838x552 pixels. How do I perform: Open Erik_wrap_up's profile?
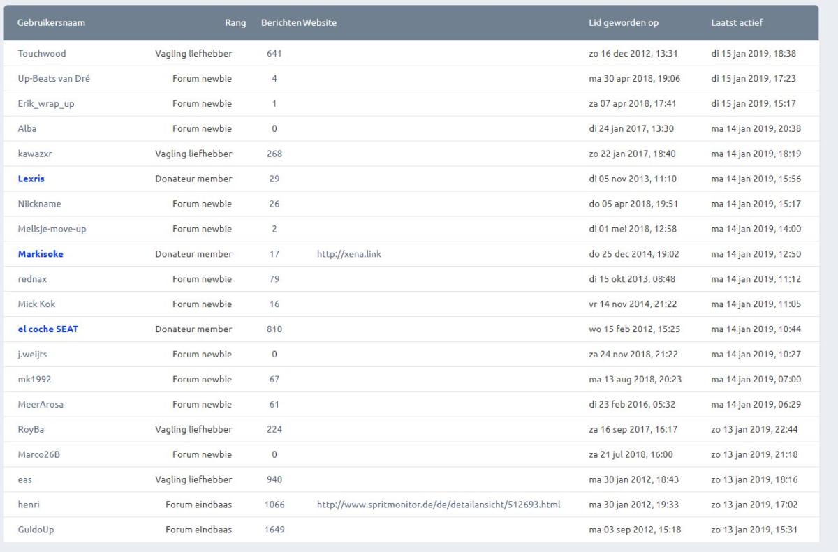pos(46,104)
